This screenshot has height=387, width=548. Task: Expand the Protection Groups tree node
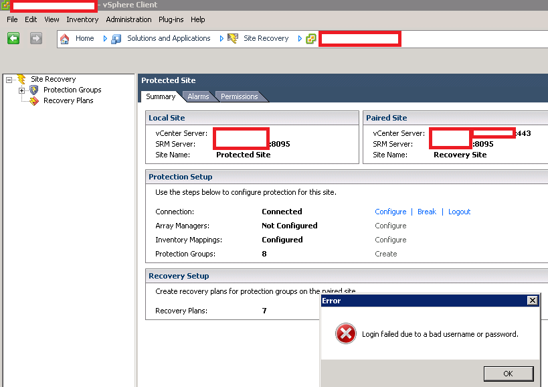[22, 90]
